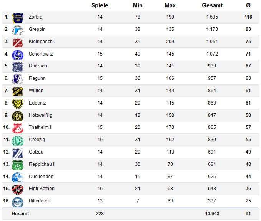Click the Gesamt totals row label
Image resolution: width=261 pixels, height=221 pixels.
coord(20,214)
